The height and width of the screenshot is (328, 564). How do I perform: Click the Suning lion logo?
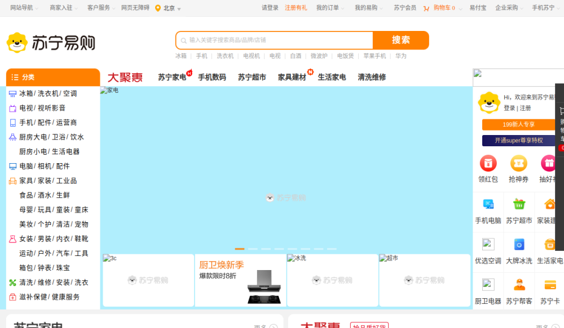pos(17,43)
